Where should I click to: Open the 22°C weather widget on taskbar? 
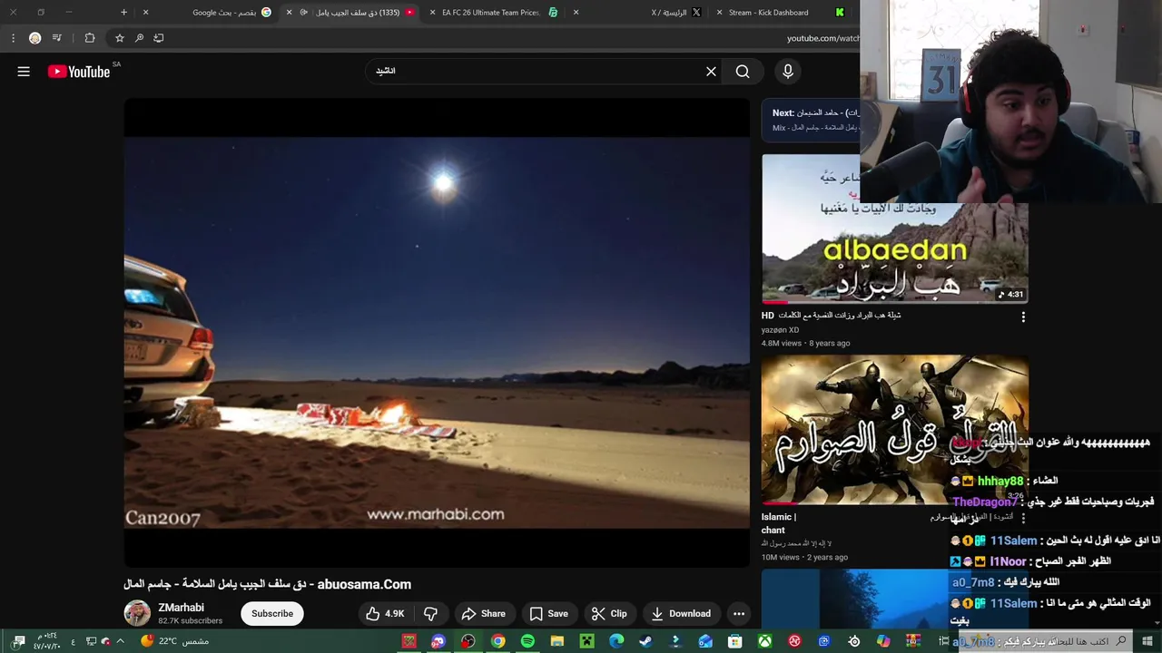coord(174,641)
